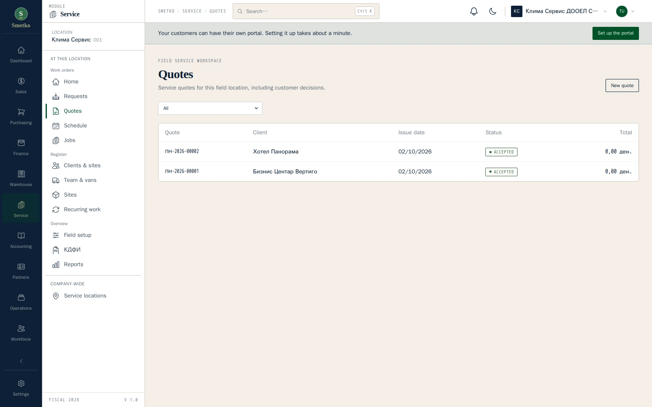Open the TU user menu

(x=626, y=11)
